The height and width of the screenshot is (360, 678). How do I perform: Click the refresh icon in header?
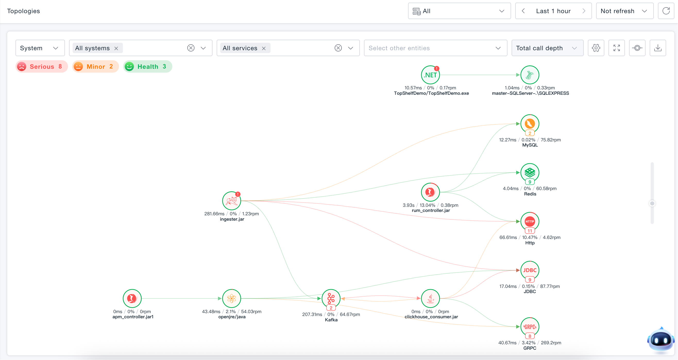(x=666, y=11)
